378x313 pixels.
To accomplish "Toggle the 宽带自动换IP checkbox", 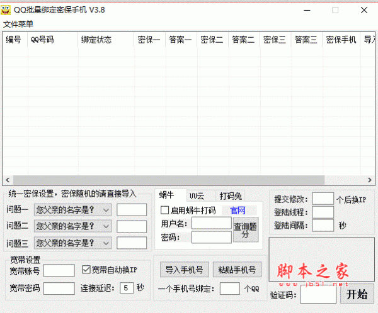I will 87,270.
